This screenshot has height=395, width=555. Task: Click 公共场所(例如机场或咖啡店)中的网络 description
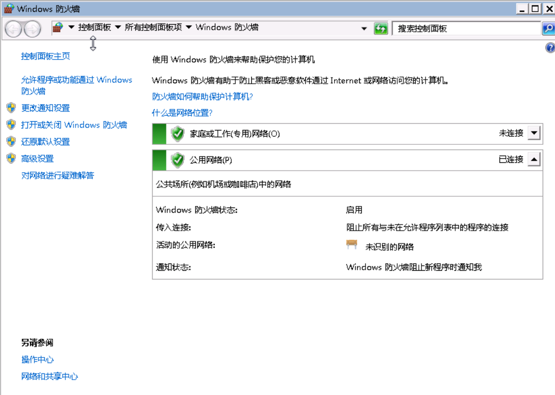click(x=224, y=184)
